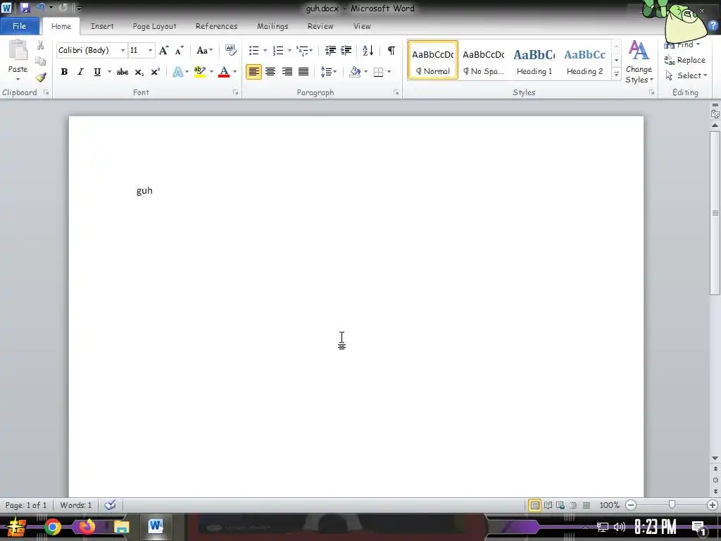Toggle Show/Hide paragraph marks
Screen dimensions: 721x541
[391, 50]
